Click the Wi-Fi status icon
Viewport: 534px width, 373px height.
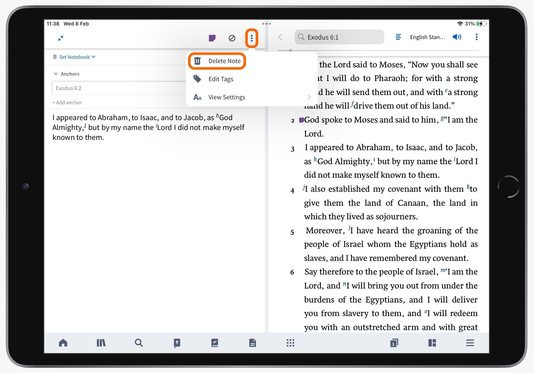point(460,24)
